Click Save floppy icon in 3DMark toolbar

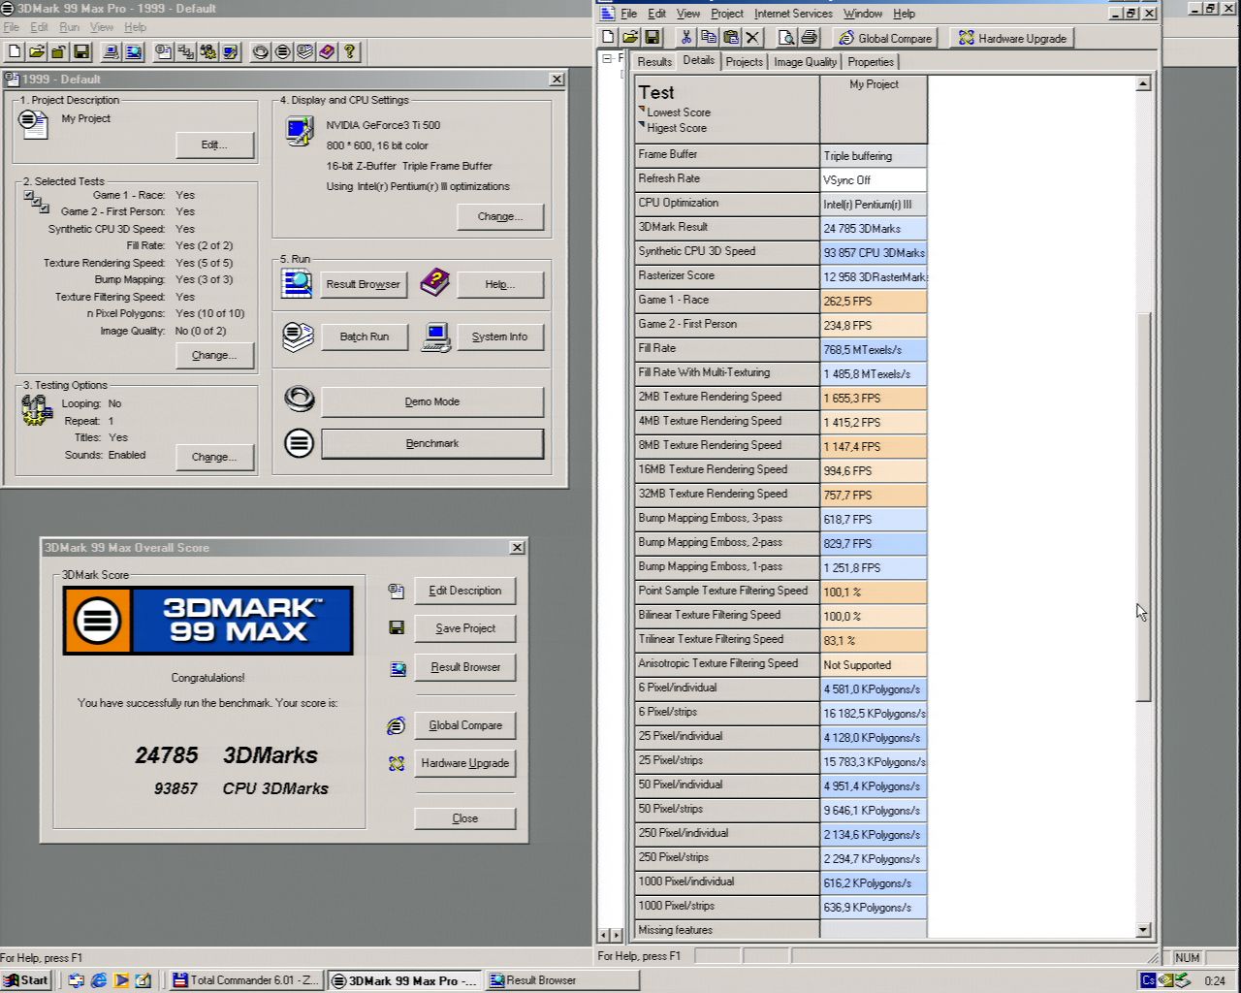81,51
